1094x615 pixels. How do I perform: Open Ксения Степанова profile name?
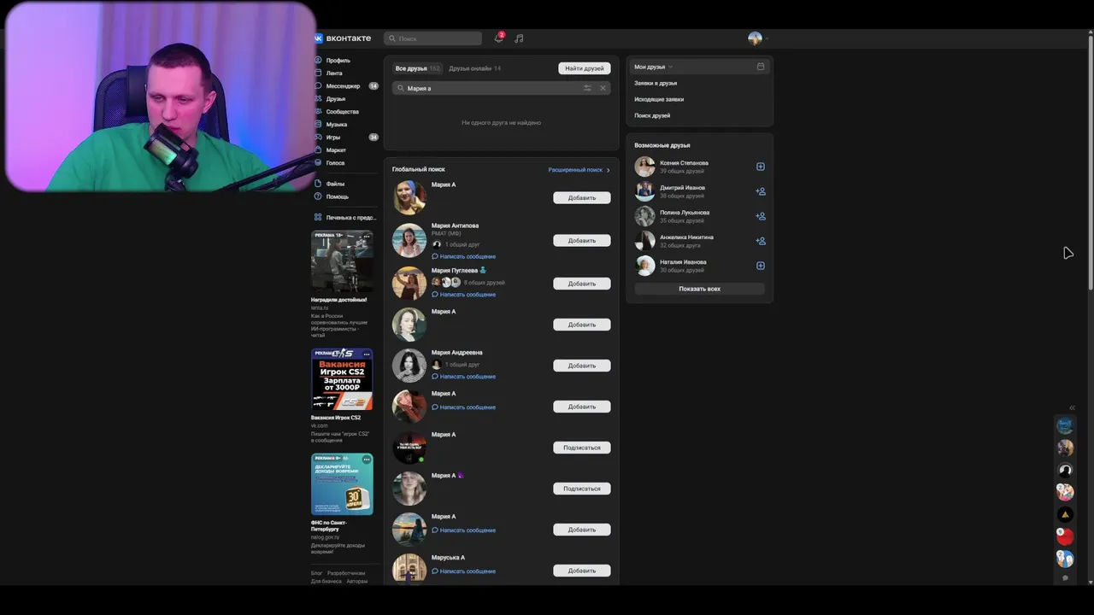click(684, 163)
